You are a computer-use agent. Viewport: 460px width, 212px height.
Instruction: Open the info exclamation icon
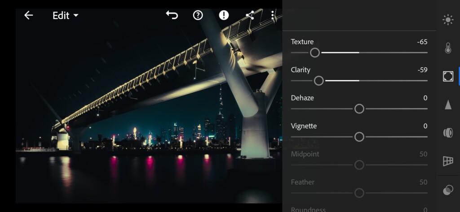[x=224, y=15]
